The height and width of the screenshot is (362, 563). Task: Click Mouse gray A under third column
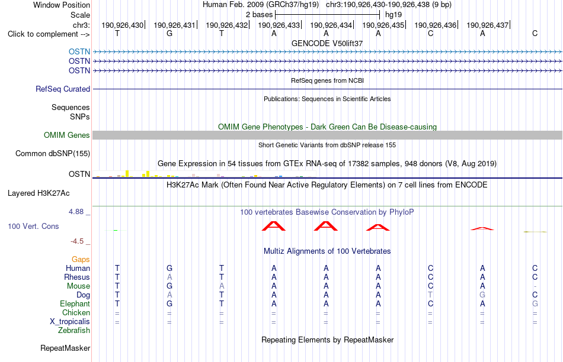(x=222, y=286)
